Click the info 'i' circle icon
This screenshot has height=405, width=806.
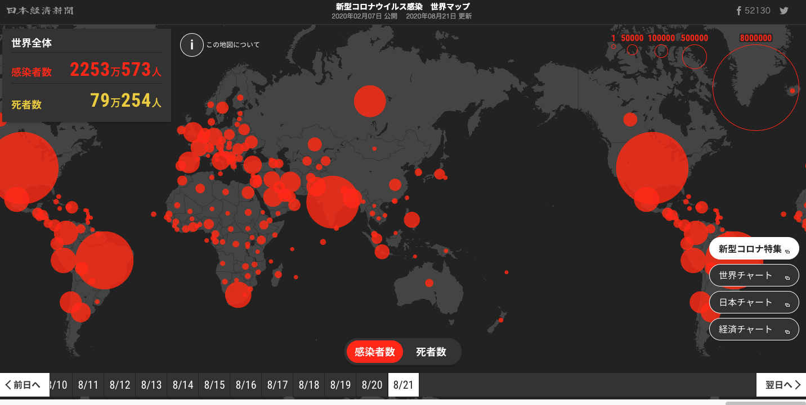192,45
